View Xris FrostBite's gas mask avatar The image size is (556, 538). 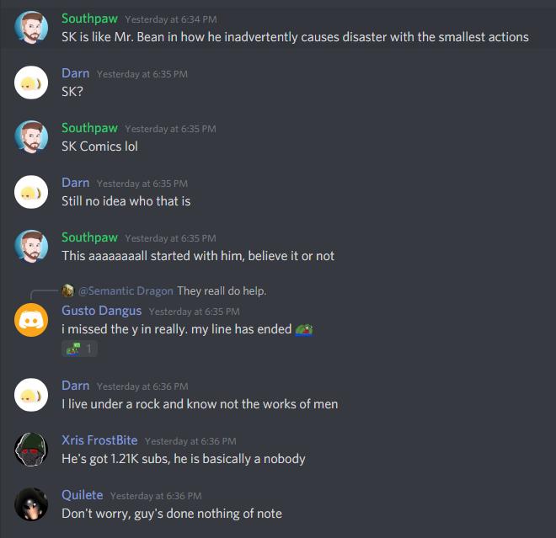[31, 450]
